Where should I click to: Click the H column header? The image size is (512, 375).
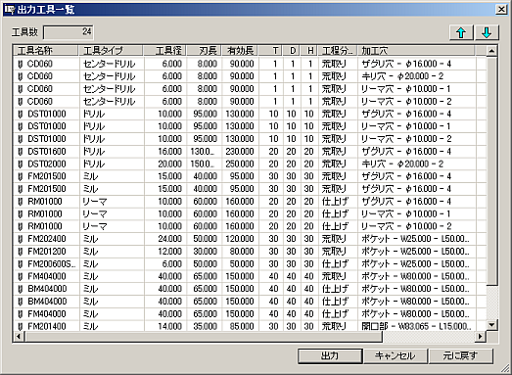309,51
